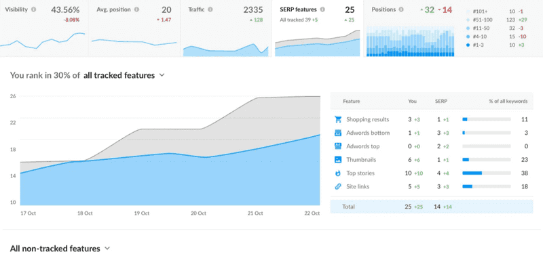This screenshot has height=254, width=543.
Task: Click the Shopping results percentage bar
Action: pyautogui.click(x=486, y=120)
